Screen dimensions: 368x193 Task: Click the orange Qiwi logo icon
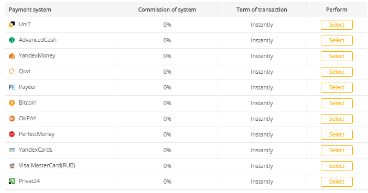tap(12, 72)
